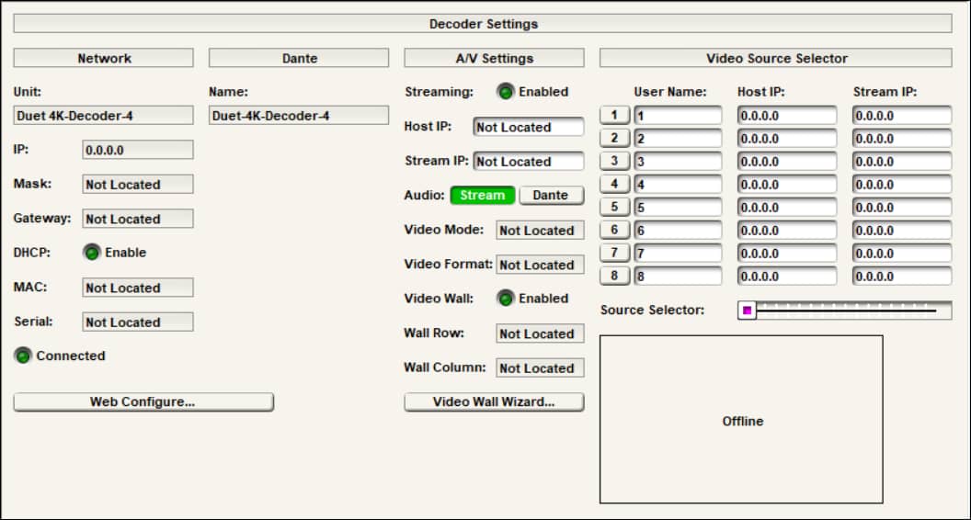Select Dante as audio source
This screenshot has width=971, height=520.
(551, 195)
